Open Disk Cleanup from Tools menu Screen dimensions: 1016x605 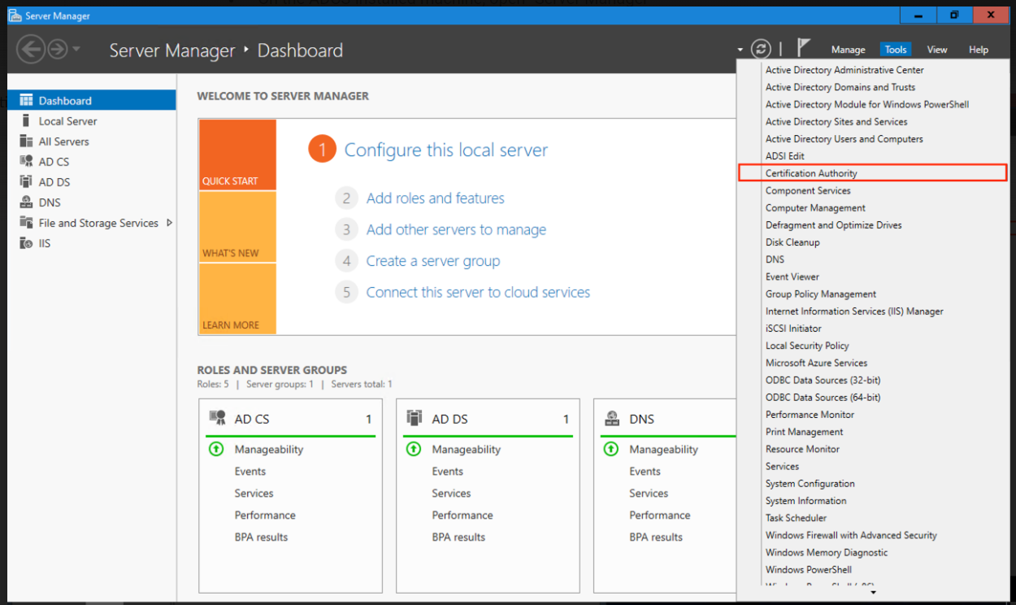[x=792, y=242]
